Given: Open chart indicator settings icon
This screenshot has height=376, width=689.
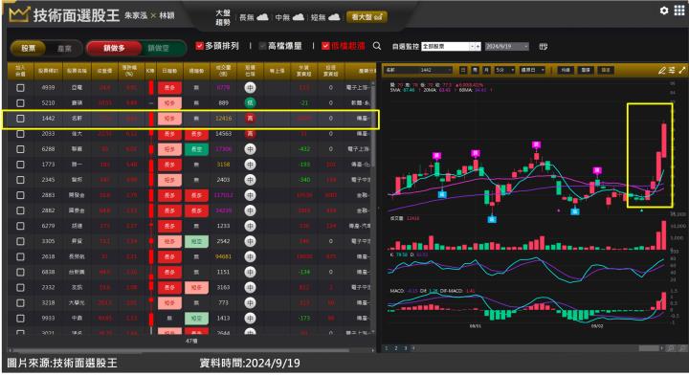Looking at the screenshot, I should 672,70.
